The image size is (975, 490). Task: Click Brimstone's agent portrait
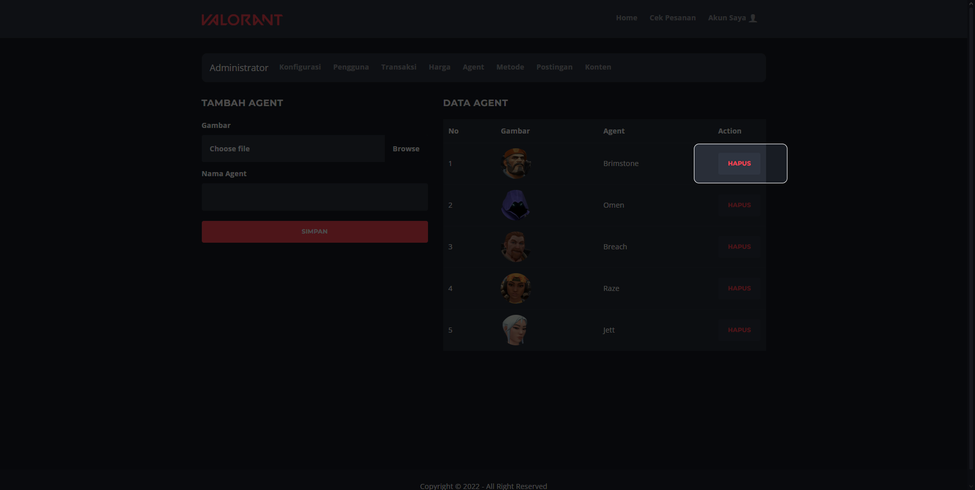pyautogui.click(x=516, y=164)
